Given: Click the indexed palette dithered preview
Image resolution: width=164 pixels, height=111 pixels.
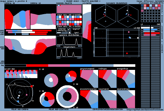Looking at the screenshot, I should [x=69, y=9].
